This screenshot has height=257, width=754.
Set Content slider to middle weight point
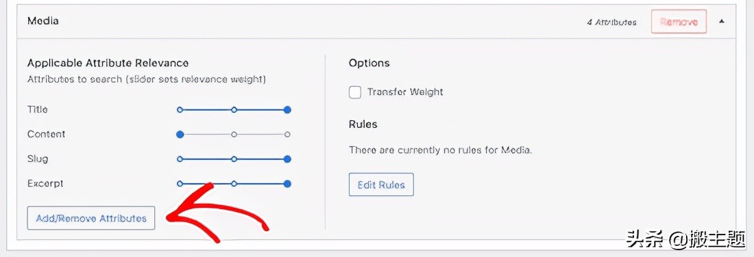[x=234, y=134]
